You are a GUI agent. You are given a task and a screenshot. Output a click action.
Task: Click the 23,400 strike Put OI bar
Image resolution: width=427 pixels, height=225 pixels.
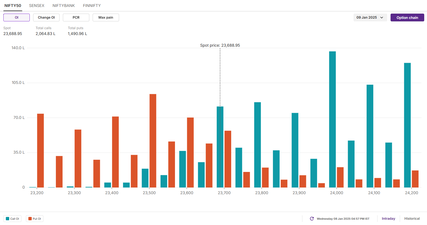tap(115, 152)
